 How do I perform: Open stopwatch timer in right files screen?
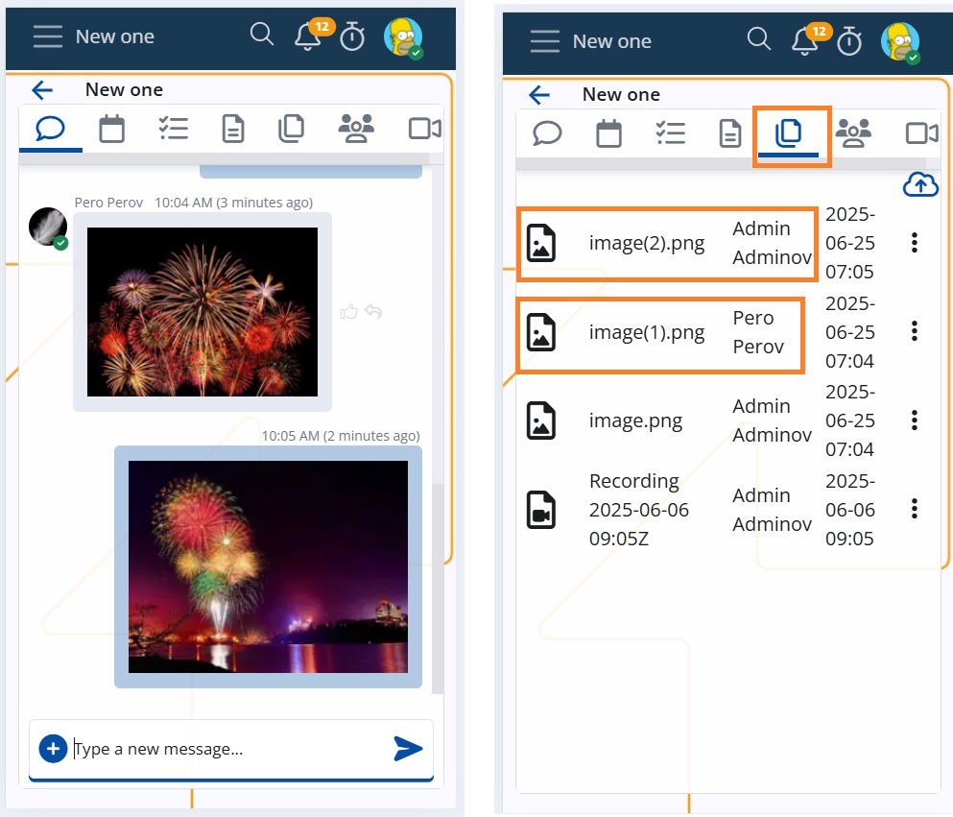click(x=849, y=40)
